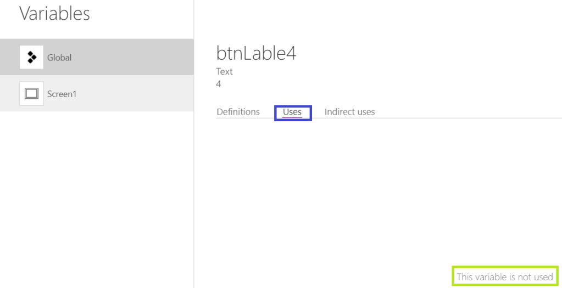Screen dimensions: 562x288
Task: Click the Variables panel title
Action: pyautogui.click(x=54, y=14)
